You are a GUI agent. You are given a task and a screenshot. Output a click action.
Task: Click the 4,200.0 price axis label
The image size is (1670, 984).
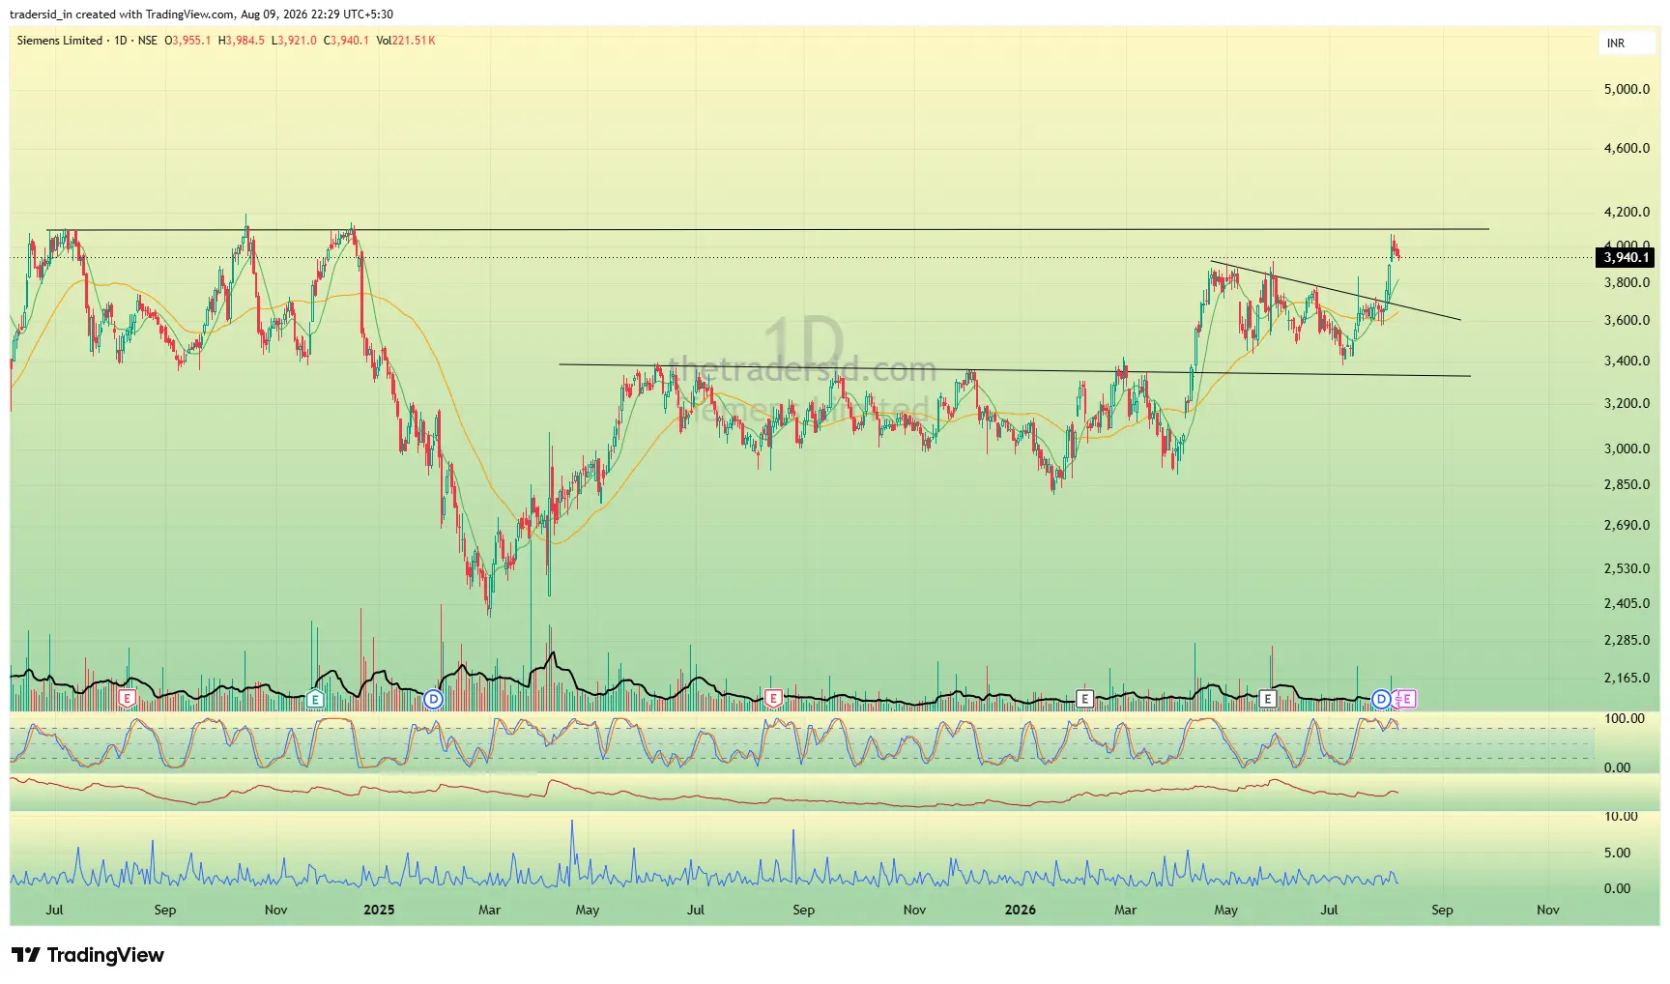pyautogui.click(x=1627, y=212)
